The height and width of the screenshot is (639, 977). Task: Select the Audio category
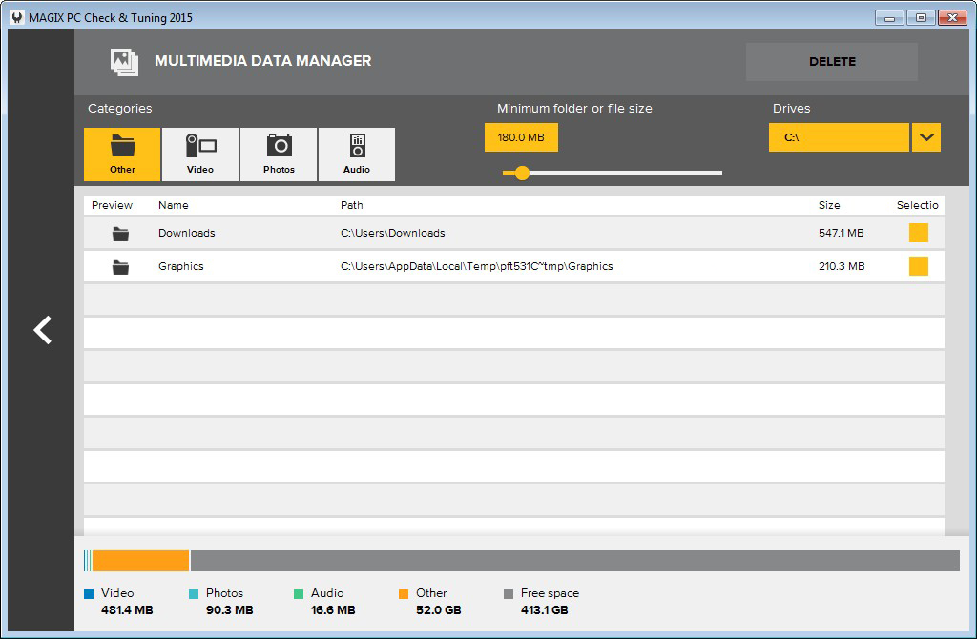click(356, 154)
